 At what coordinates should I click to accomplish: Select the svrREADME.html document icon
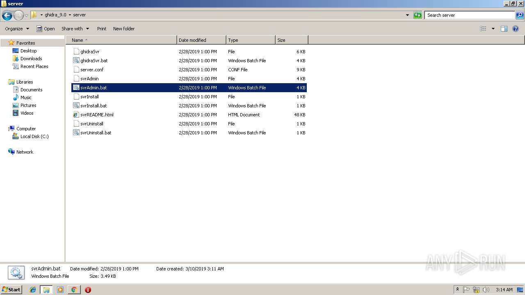pos(76,115)
